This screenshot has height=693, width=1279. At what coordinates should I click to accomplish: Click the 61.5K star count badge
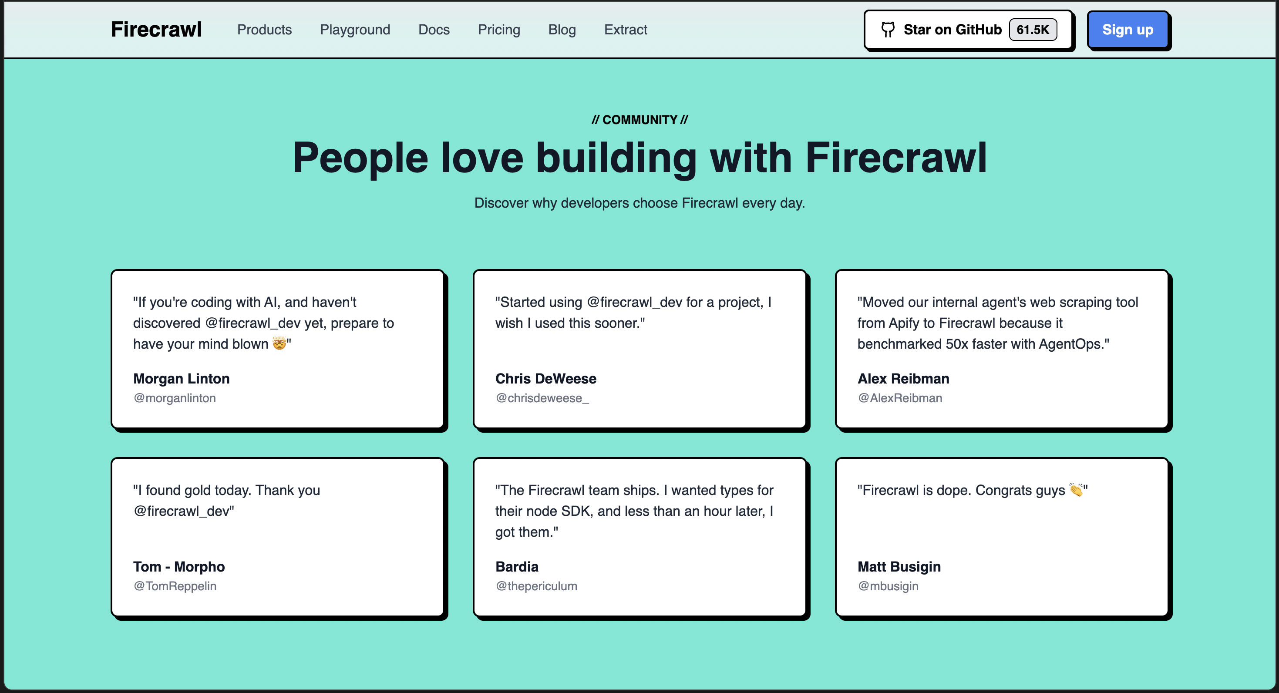(x=1032, y=30)
